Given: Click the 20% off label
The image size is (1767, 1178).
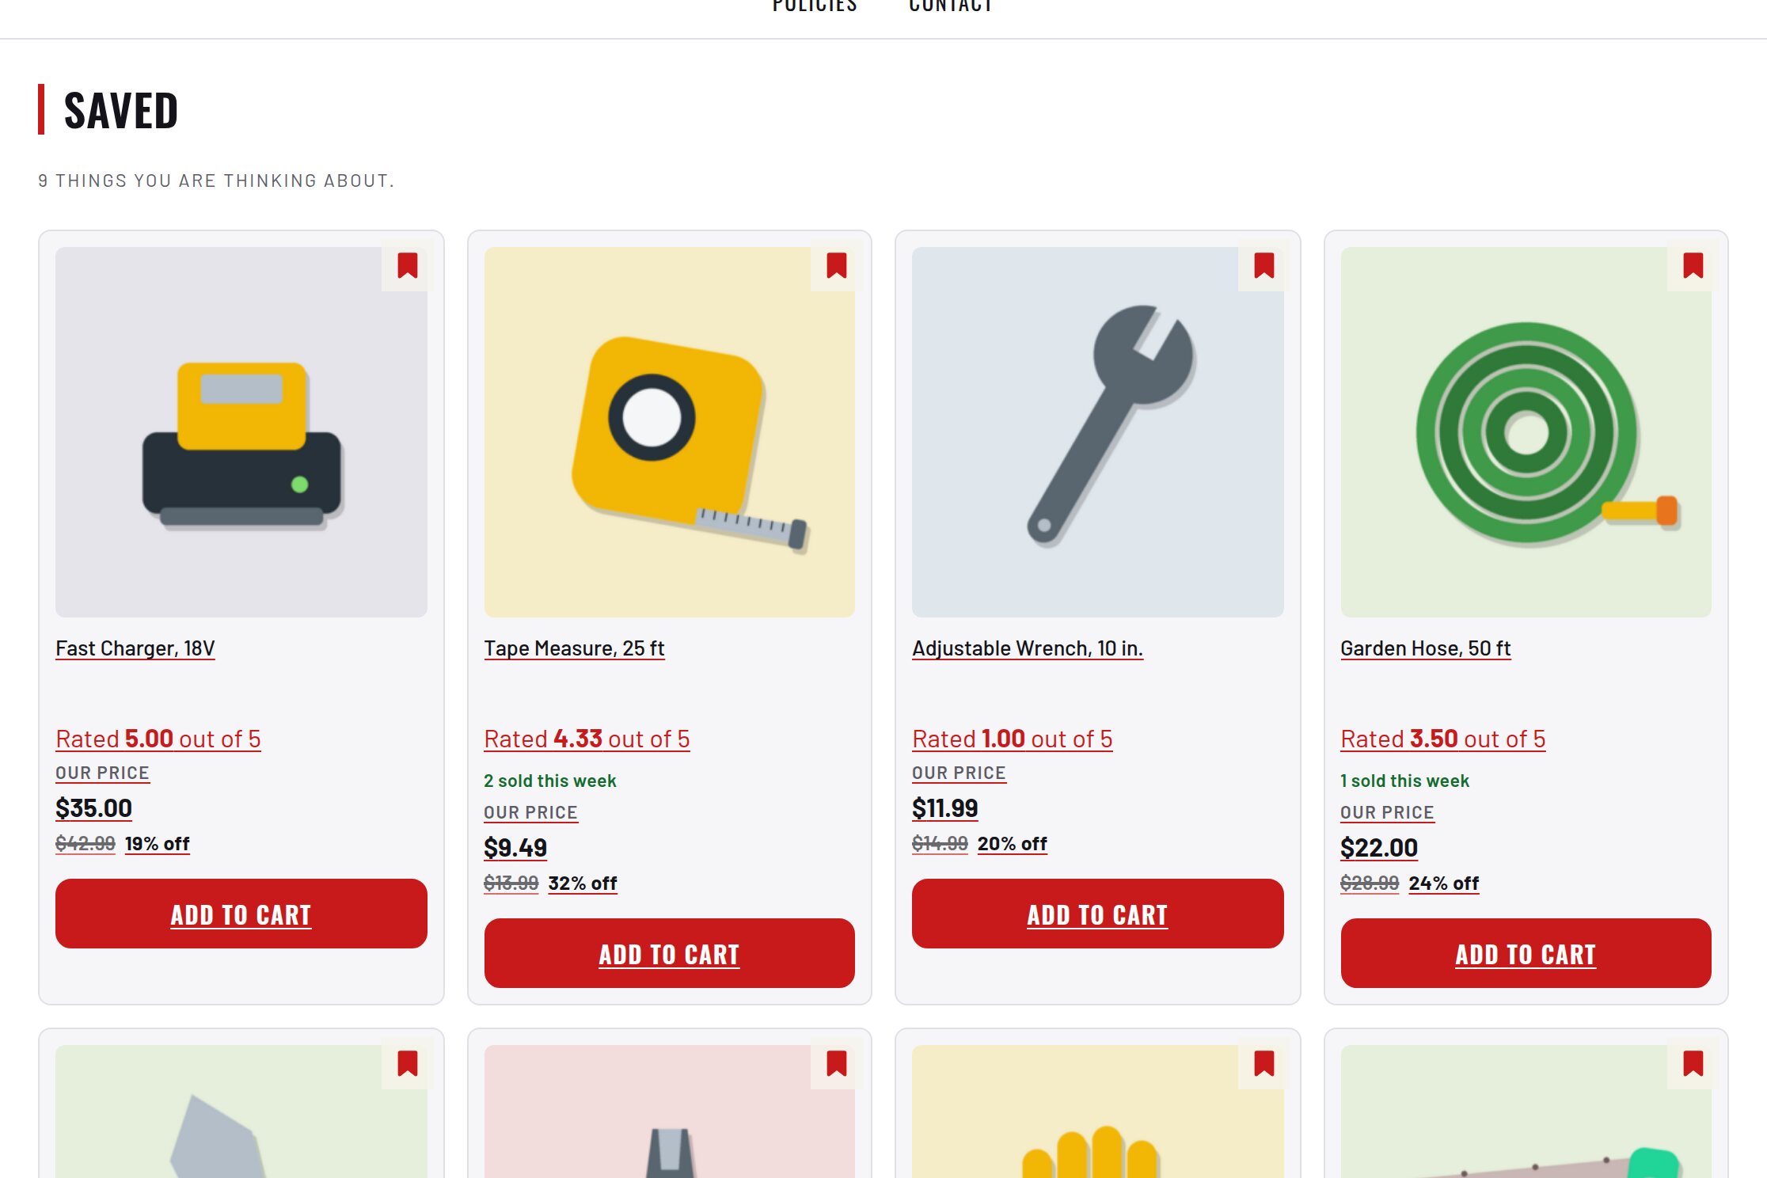Looking at the screenshot, I should 1013,844.
